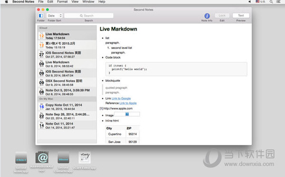Click the iCloud section header
The height and width of the screenshot is (177, 285).
point(67,28)
